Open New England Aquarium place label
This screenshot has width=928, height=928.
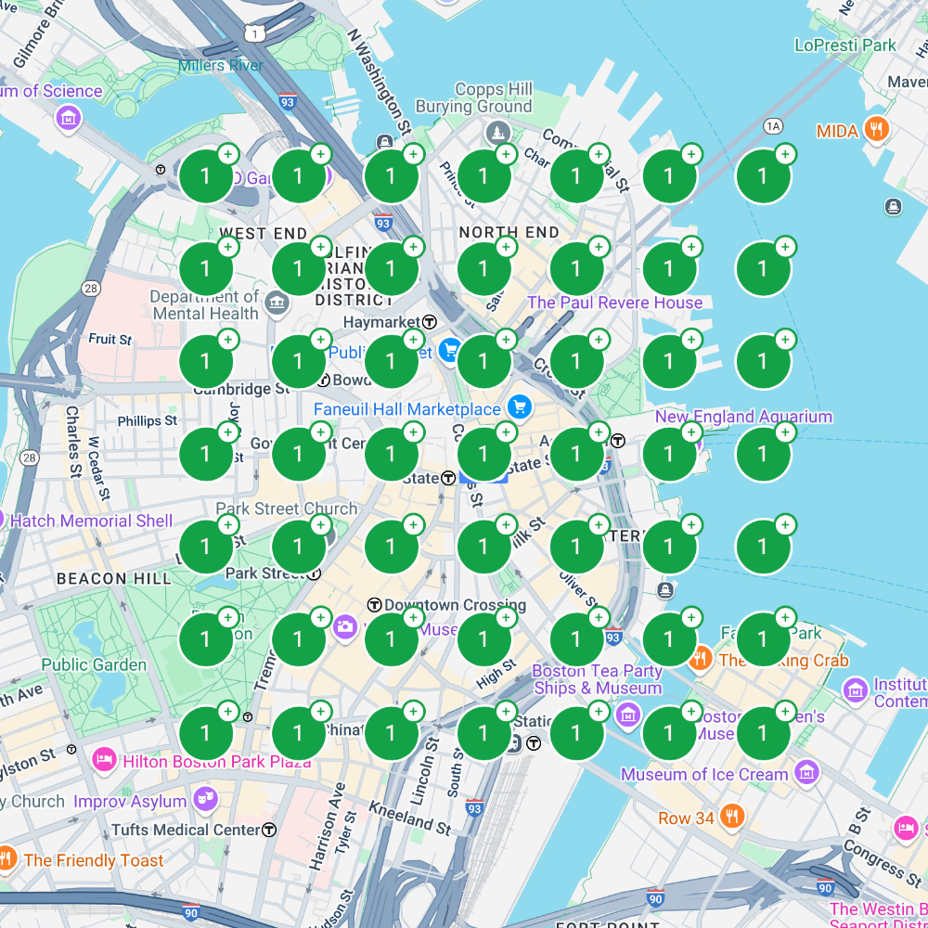[x=743, y=417]
